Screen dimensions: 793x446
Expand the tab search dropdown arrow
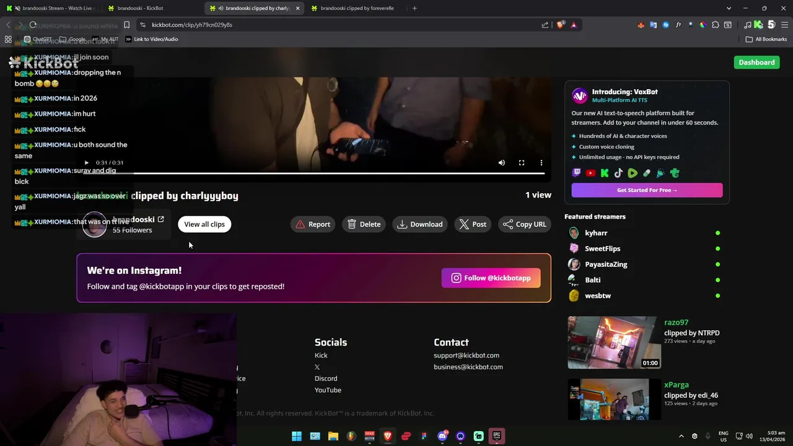coord(729,8)
